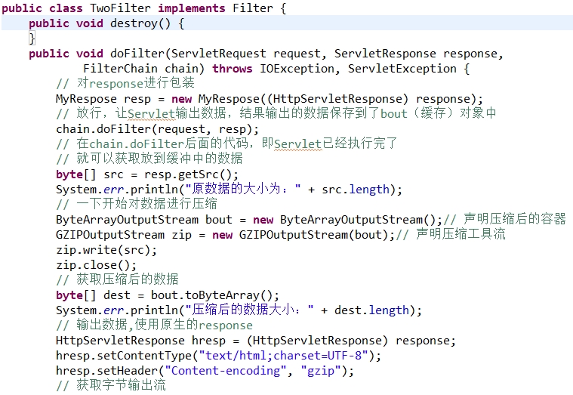The height and width of the screenshot is (395, 573).
Task: Click the 'FilterChain chain) throws IOException' line
Action: point(276,69)
